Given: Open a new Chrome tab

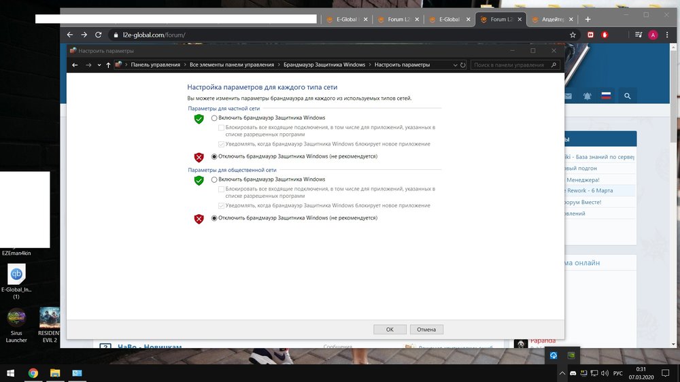Looking at the screenshot, I should [x=588, y=19].
